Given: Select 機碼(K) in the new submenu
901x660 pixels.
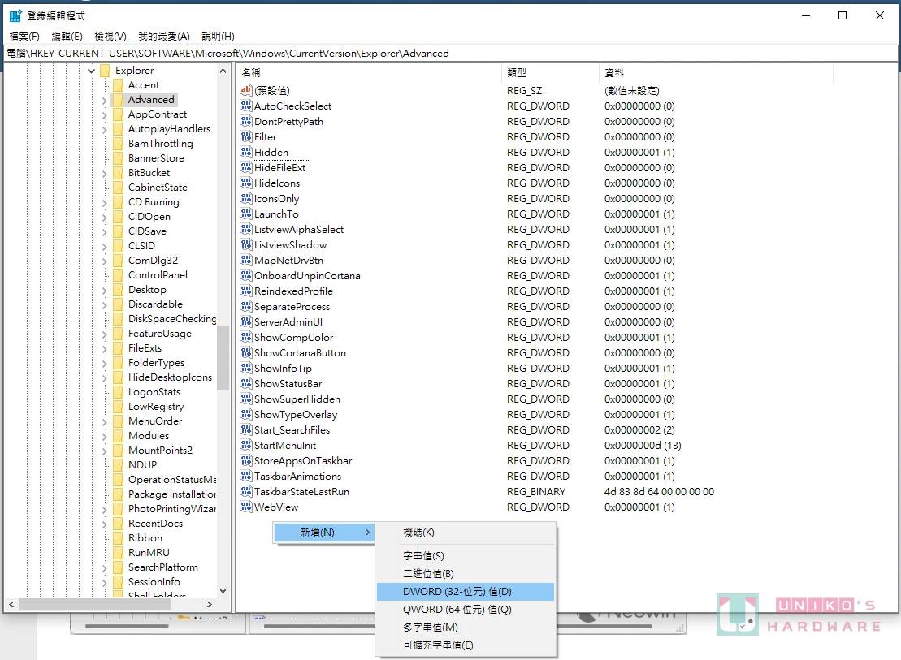Looking at the screenshot, I should 419,533.
